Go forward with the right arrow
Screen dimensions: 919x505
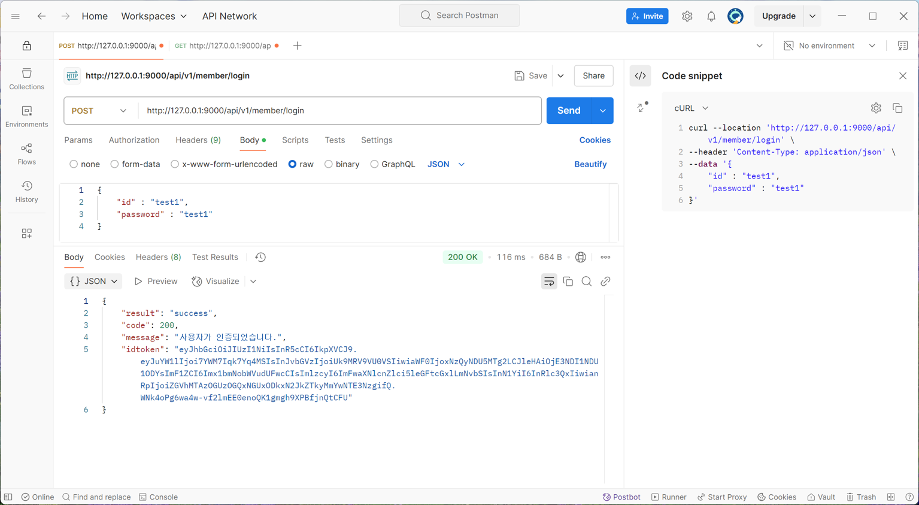pos(65,16)
